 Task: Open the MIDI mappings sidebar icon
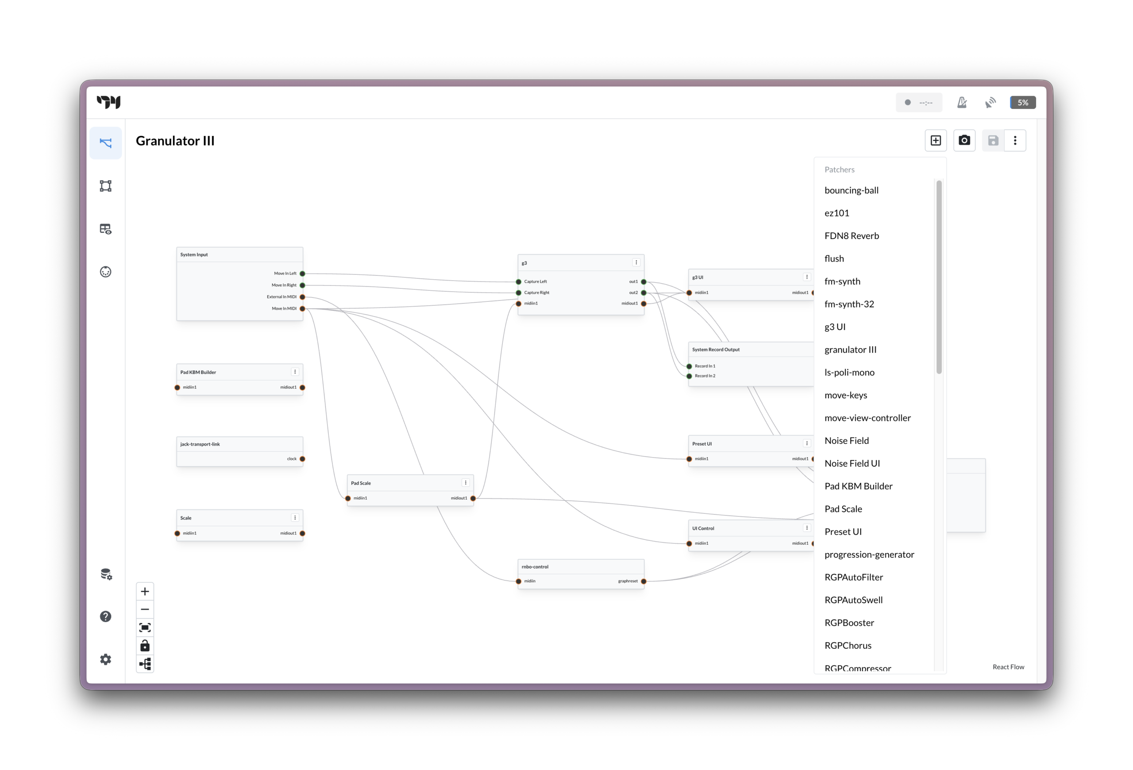tap(105, 271)
